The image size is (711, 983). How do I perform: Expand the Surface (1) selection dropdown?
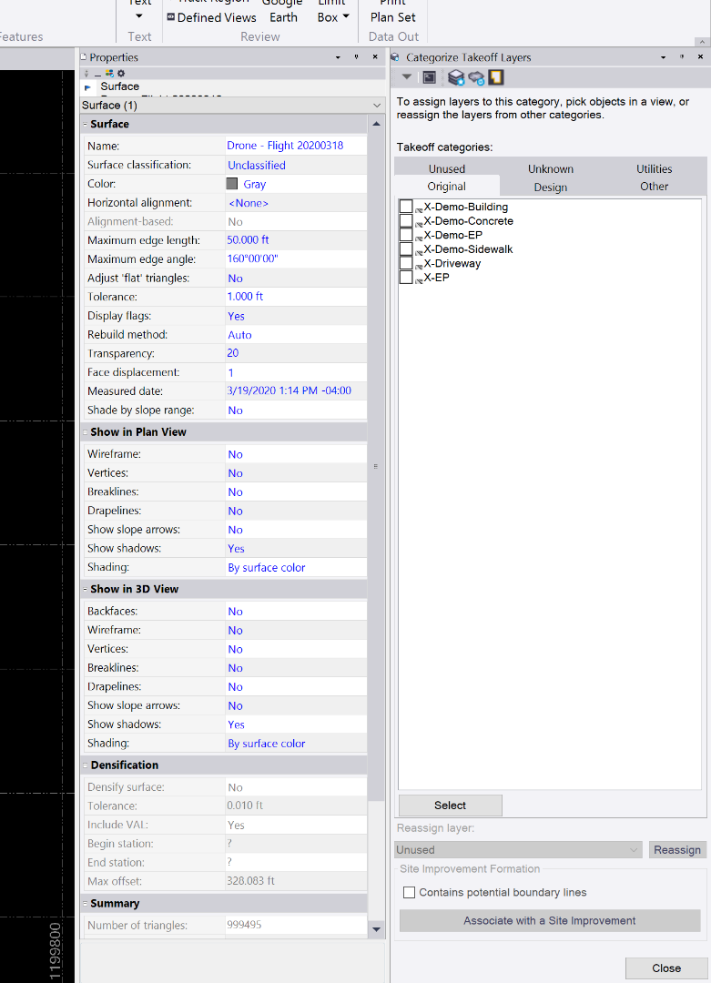(x=377, y=106)
